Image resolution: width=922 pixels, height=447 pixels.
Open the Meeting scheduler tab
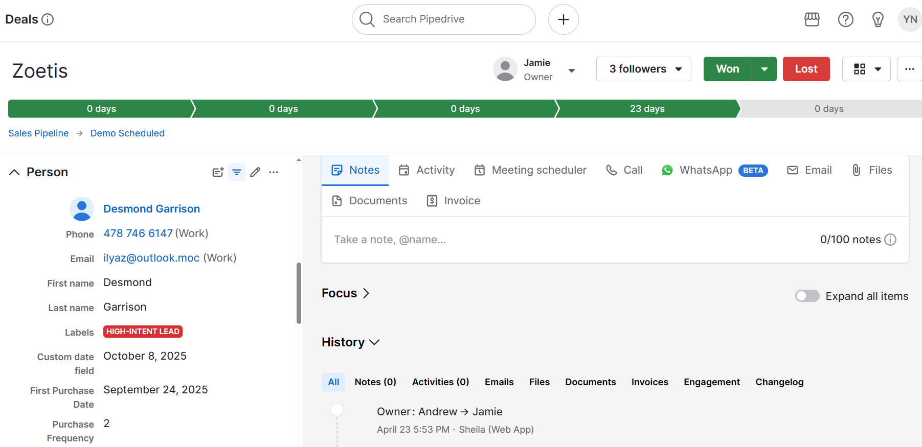click(530, 170)
